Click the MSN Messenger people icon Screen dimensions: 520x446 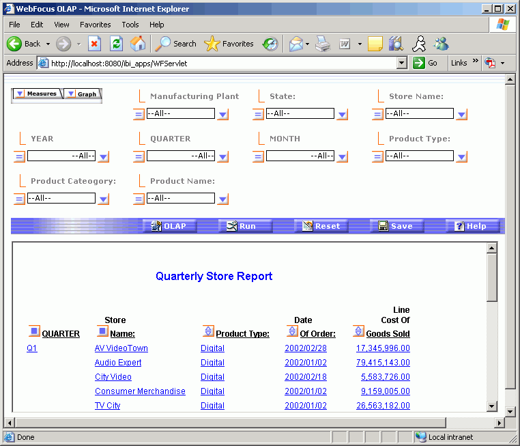441,44
